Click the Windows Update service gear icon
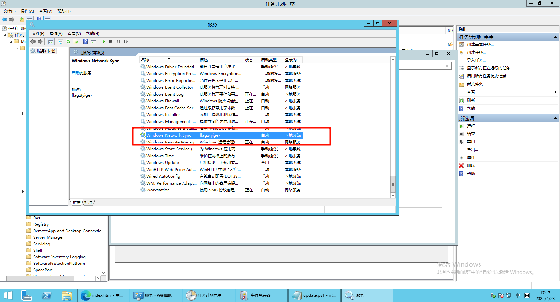 click(x=143, y=162)
